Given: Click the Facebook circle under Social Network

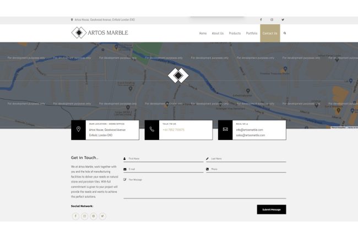Looking at the screenshot, I should pos(75,216).
